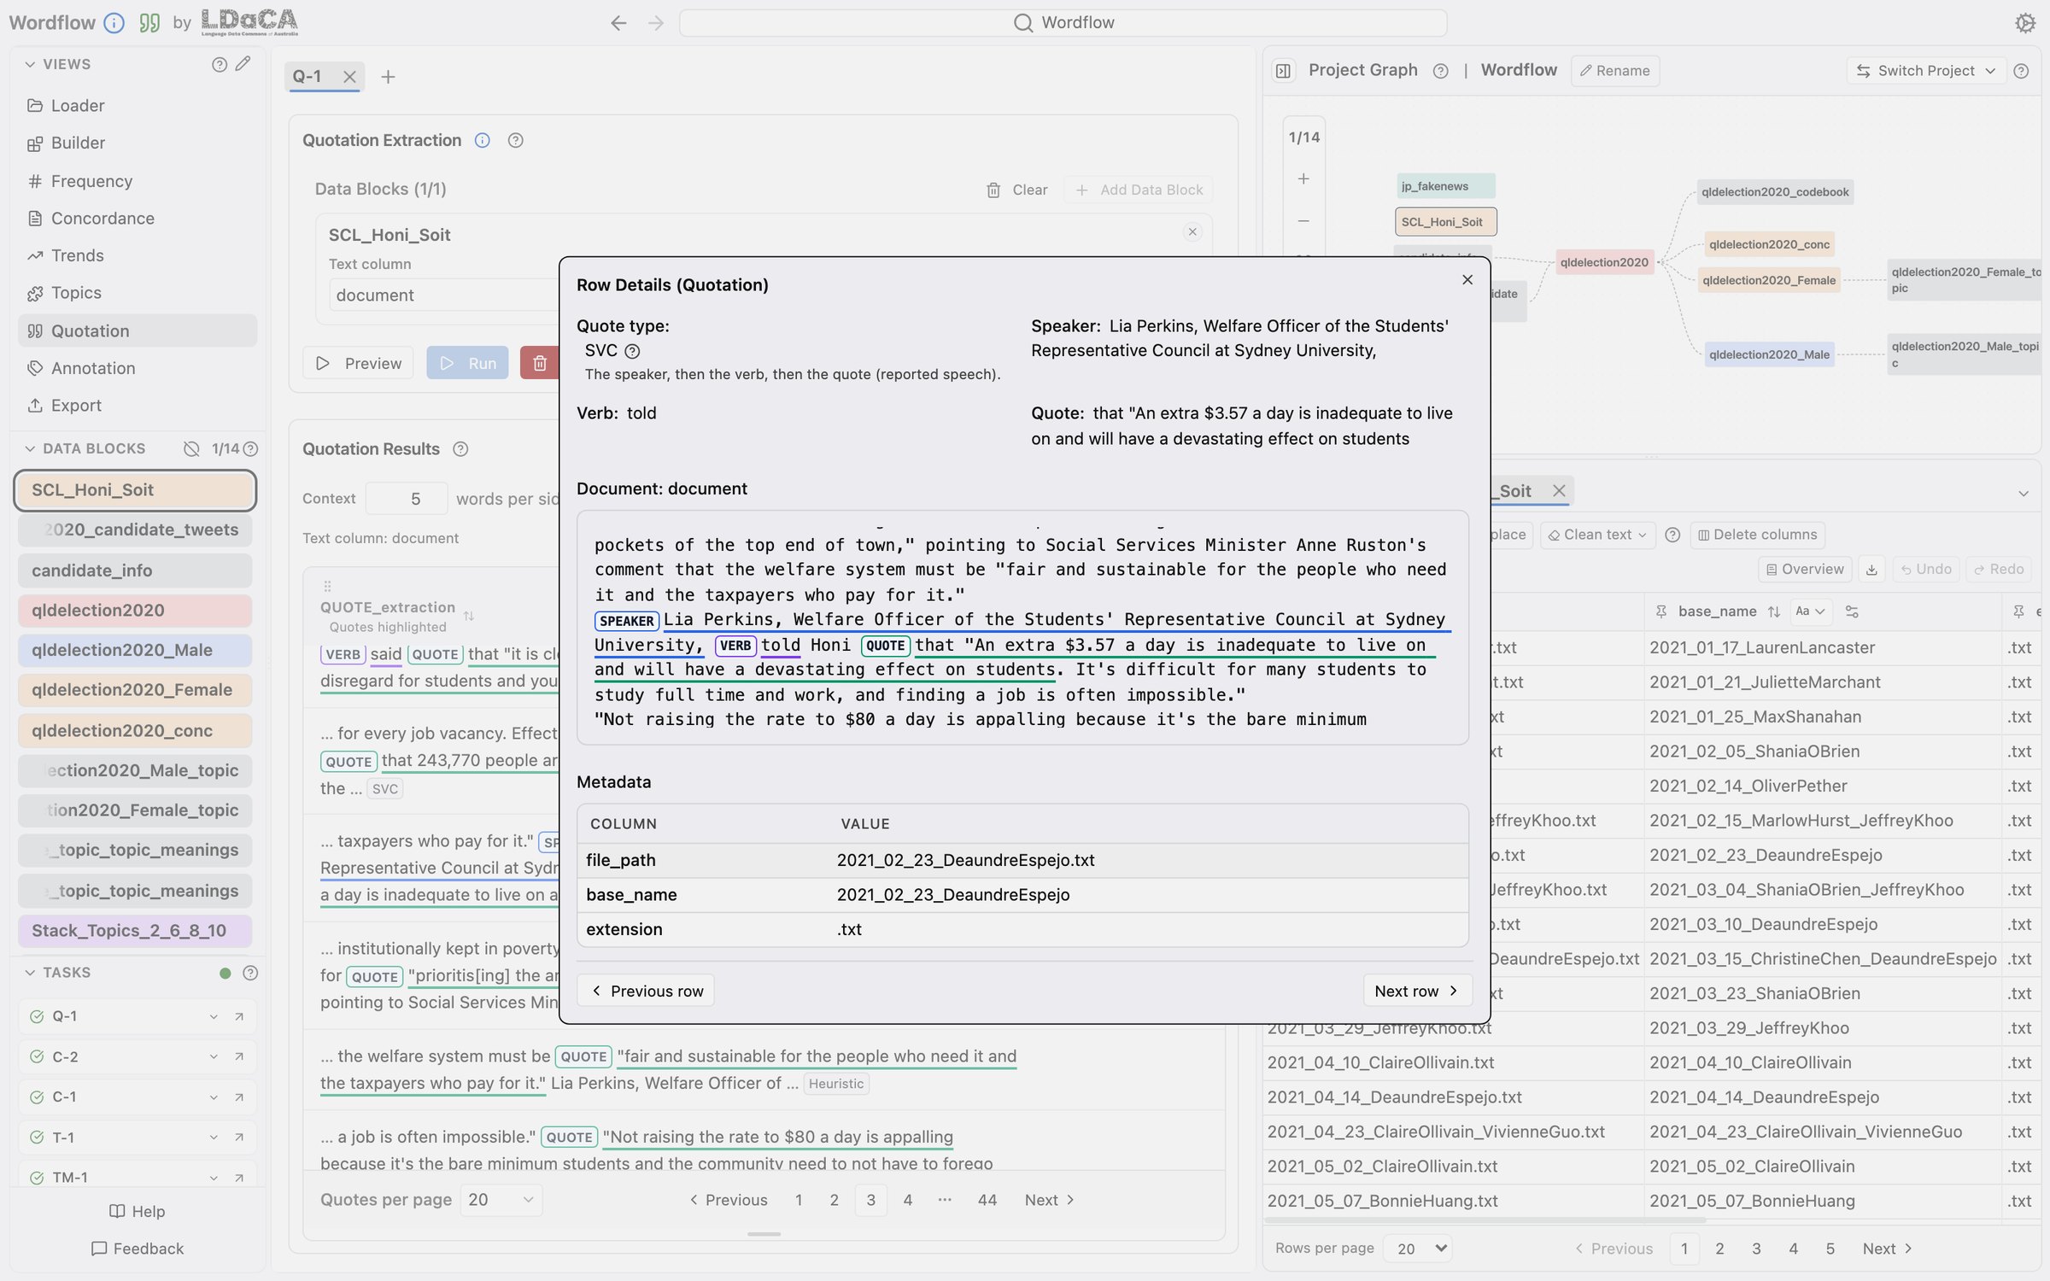Pin the base_name column
This screenshot has height=1281, width=2050.
(1660, 611)
